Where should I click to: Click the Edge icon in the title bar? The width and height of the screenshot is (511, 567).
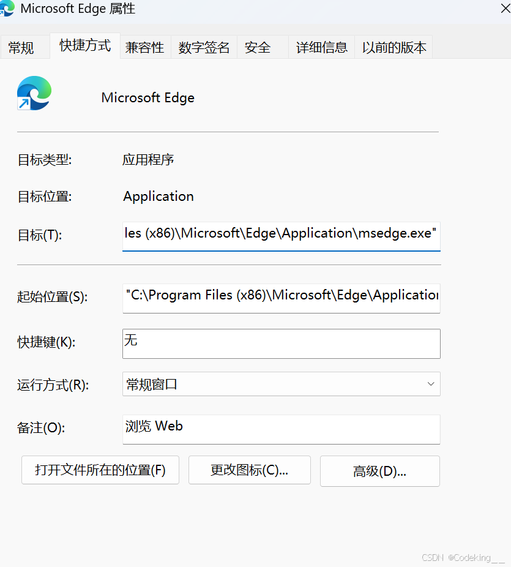click(7, 9)
